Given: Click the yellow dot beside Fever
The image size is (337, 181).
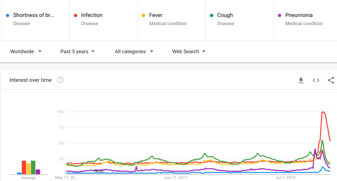Looking at the screenshot, I should pos(144,16).
